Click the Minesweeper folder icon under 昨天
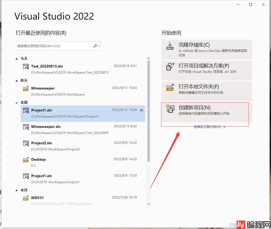 click(x=26, y=88)
